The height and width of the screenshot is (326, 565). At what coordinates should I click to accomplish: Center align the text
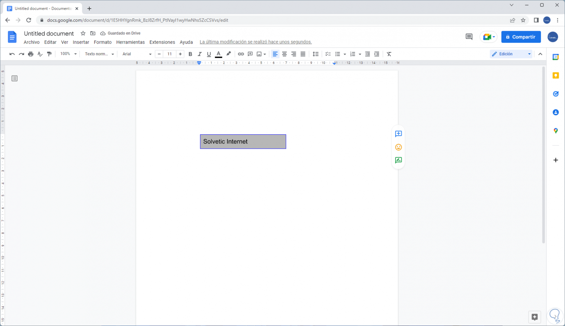pyautogui.click(x=284, y=54)
